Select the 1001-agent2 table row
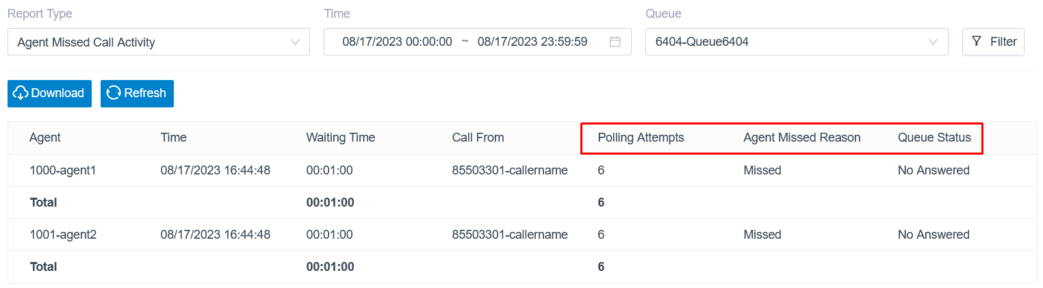Image resolution: width=1043 pixels, height=288 pixels. coord(522,235)
